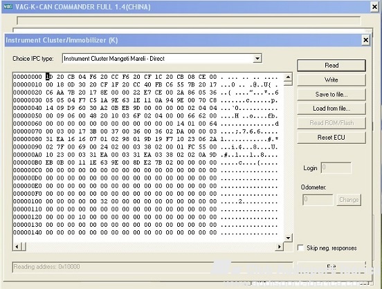Click byte 10 in row 00000120
Viewport: 382px width, 289px height.
click(82, 217)
